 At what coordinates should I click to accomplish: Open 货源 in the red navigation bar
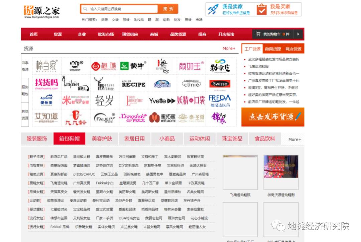click(58, 34)
